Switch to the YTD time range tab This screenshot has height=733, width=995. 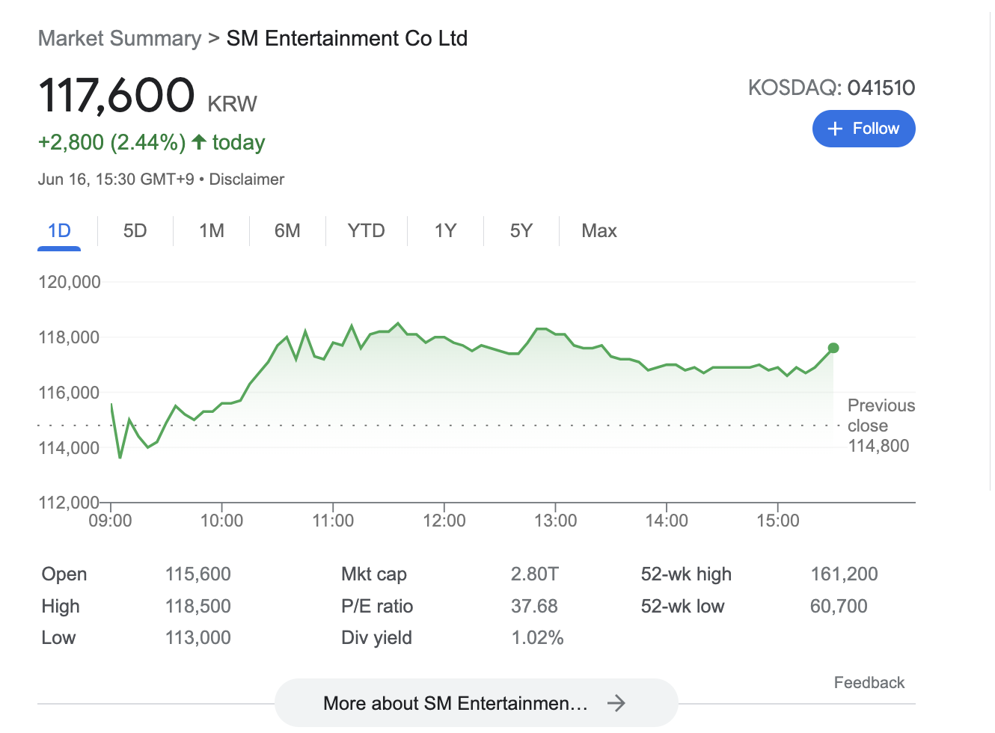366,230
